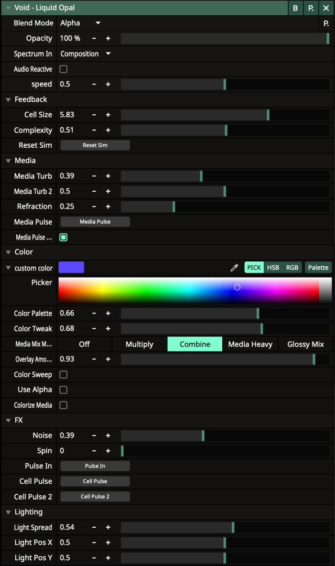Decrease Noise with minus button
This screenshot has width=335, height=566.
pos(94,436)
